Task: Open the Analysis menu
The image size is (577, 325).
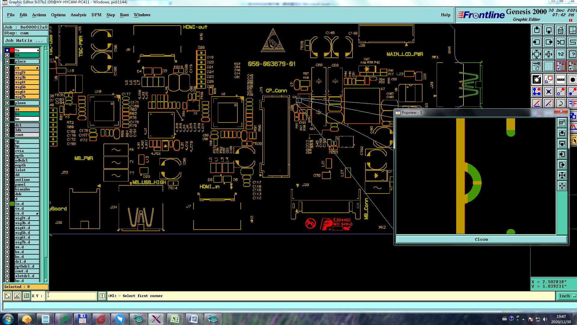Action: pyautogui.click(x=78, y=15)
